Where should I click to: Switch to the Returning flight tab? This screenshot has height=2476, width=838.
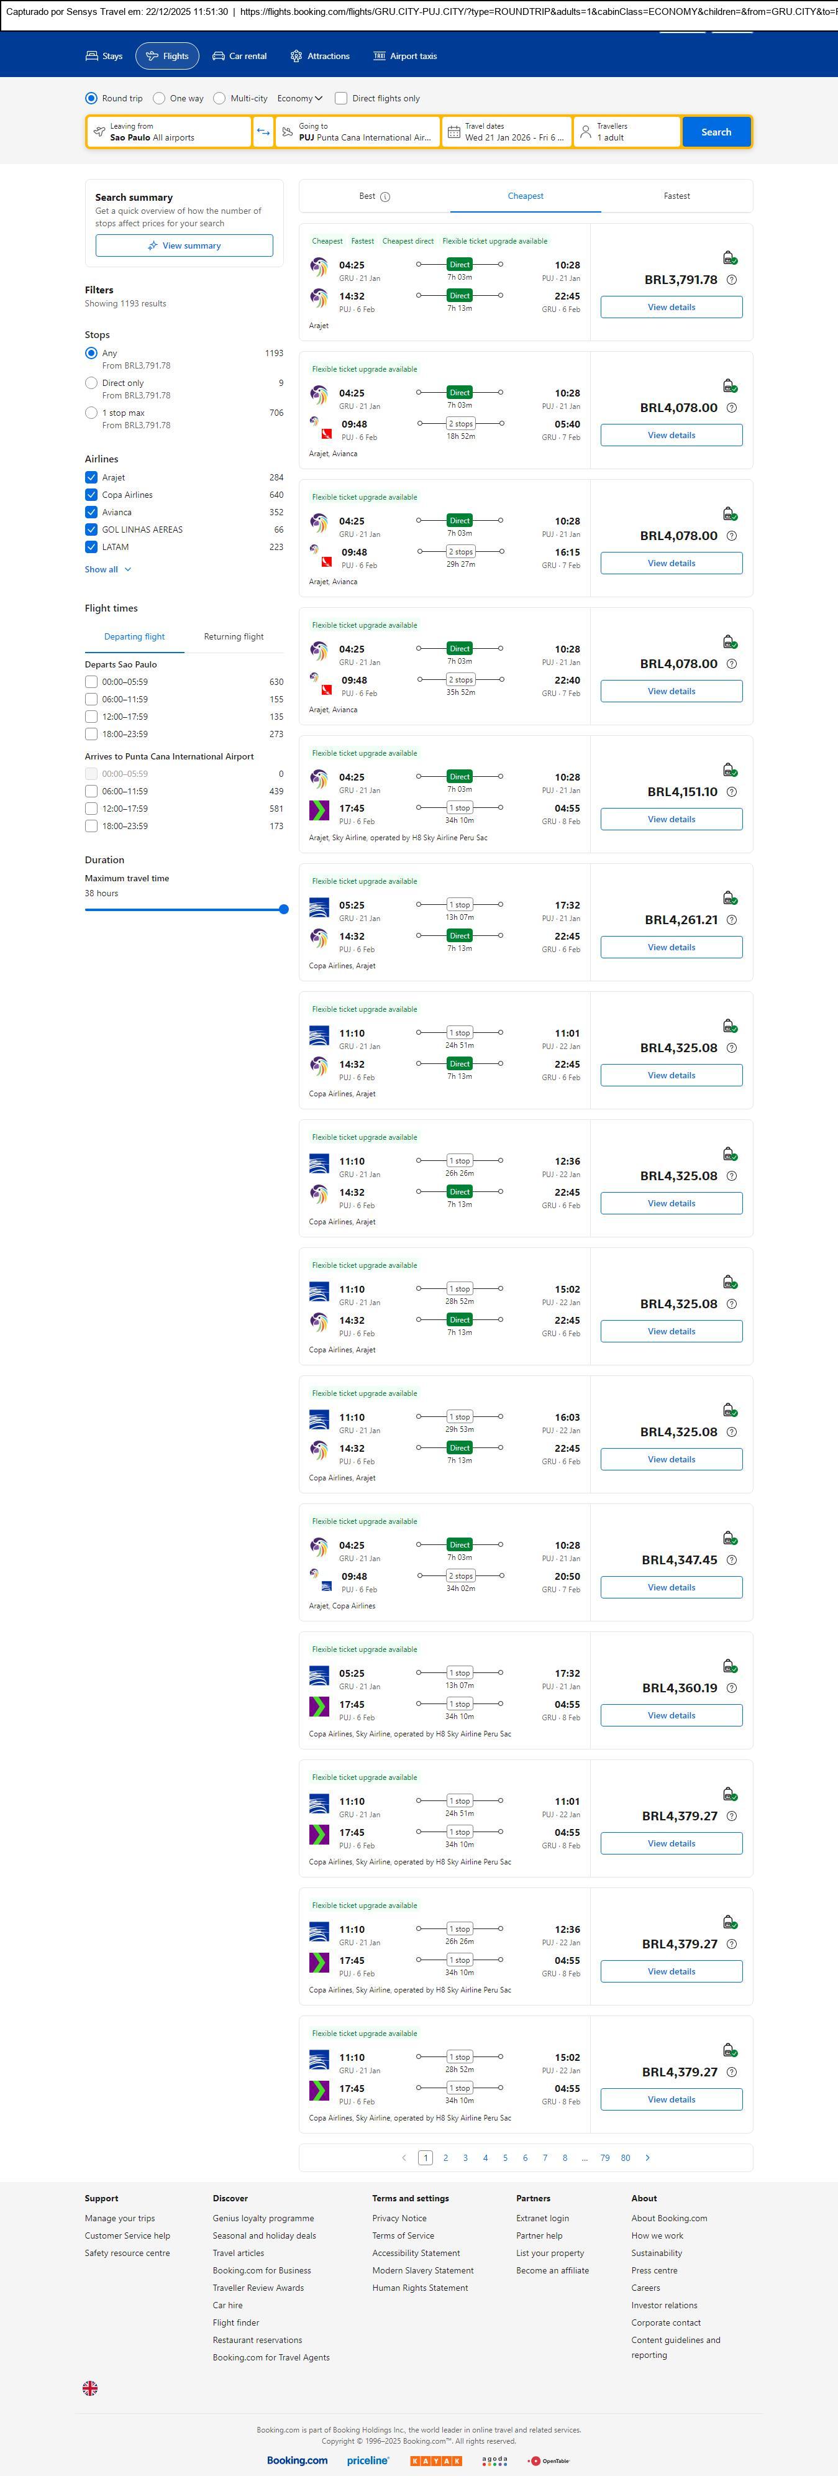coord(234,636)
